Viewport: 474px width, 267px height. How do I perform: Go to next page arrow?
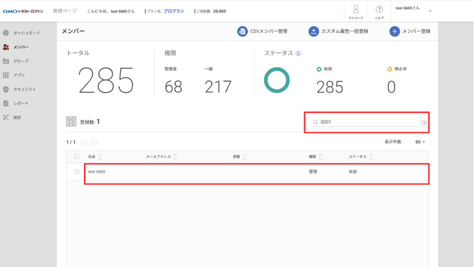click(94, 142)
